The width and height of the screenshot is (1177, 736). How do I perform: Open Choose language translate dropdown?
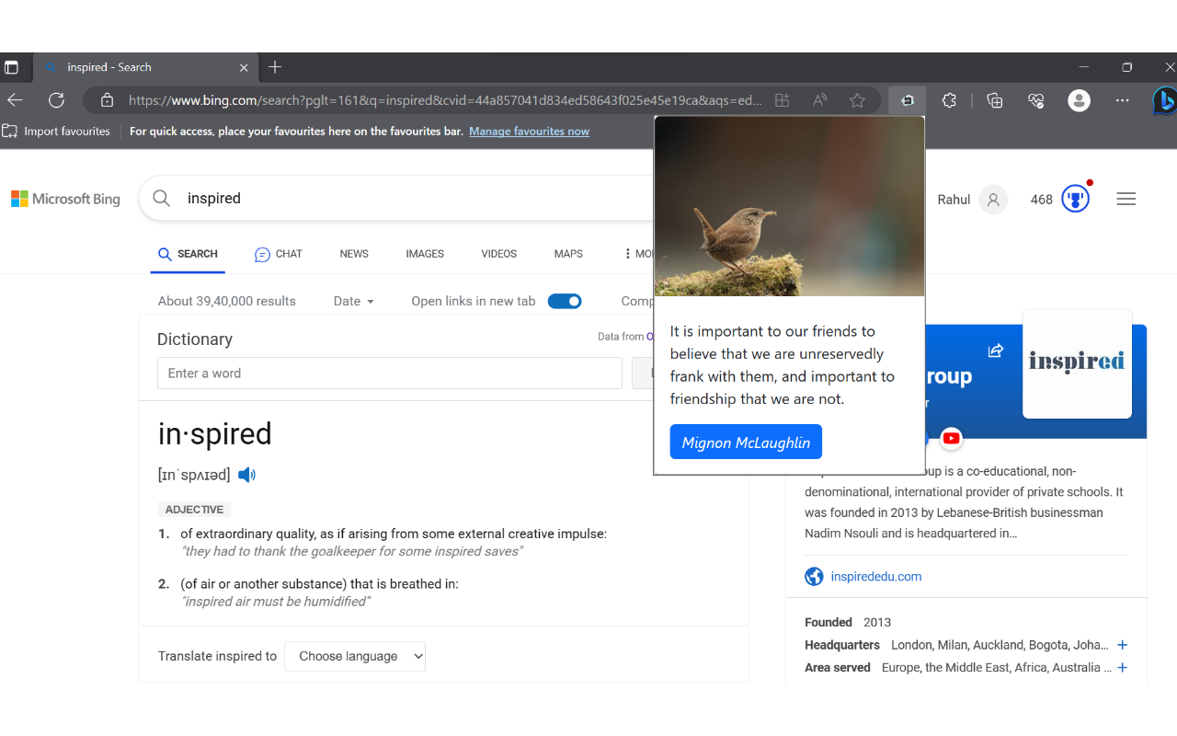point(355,656)
